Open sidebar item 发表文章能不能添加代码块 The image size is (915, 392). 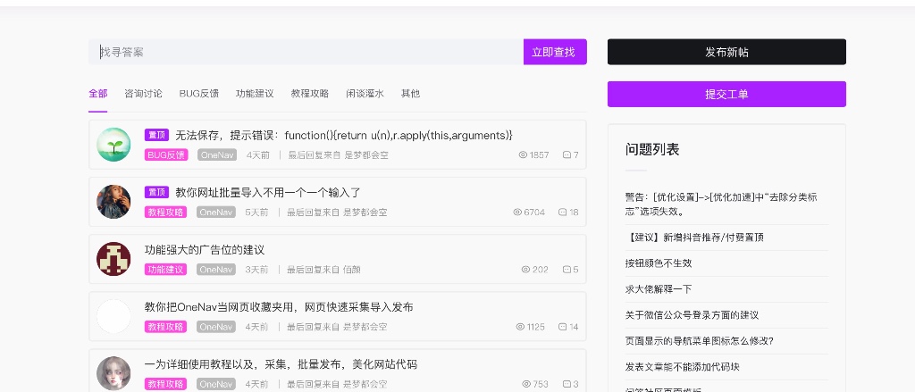pos(682,366)
